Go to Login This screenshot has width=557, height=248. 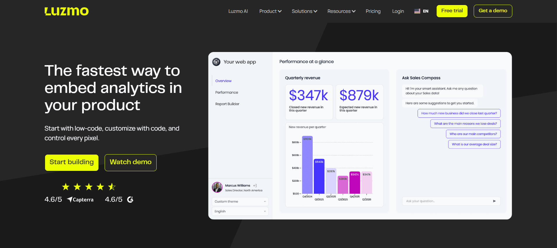pos(398,11)
